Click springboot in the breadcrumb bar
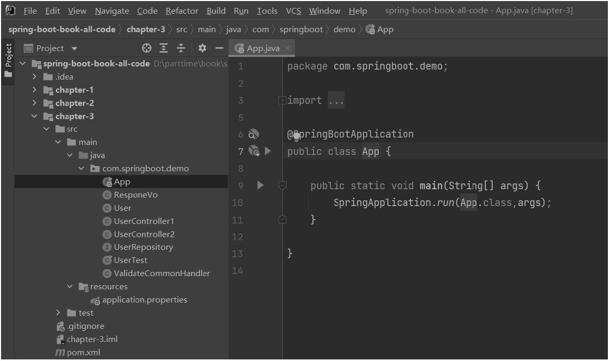This screenshot has height=361, width=610. click(x=301, y=29)
